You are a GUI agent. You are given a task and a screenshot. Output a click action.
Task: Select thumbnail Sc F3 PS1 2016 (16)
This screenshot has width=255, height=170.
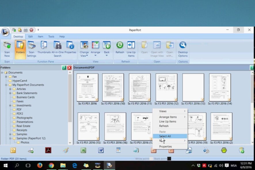pos(115,126)
